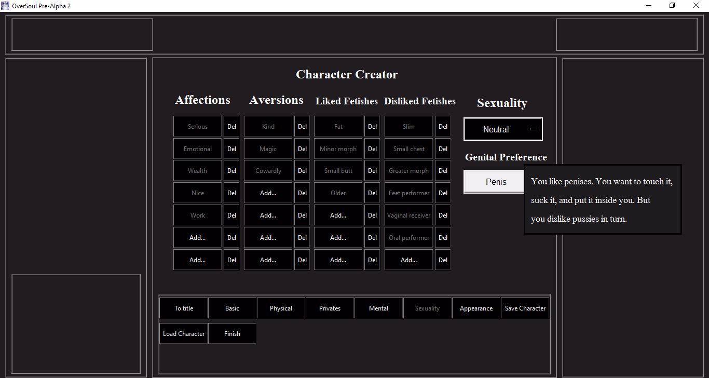Viewport: 709px width, 378px height.
Task: Select the Cowardly aversion entry
Action: pyautogui.click(x=268, y=170)
